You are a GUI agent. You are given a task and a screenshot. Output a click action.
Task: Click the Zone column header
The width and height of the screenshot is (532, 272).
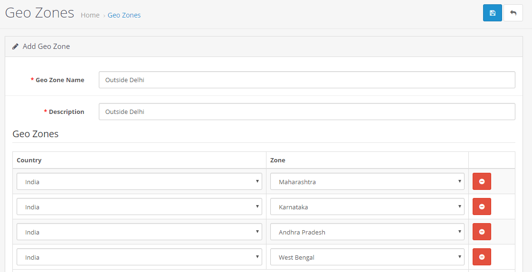point(277,160)
